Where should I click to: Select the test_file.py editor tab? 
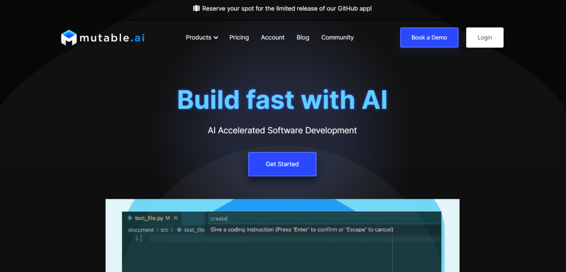149,218
